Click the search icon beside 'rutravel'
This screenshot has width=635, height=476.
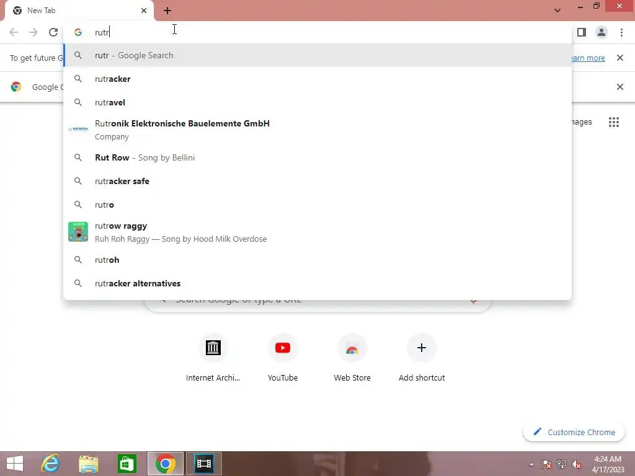(x=78, y=102)
